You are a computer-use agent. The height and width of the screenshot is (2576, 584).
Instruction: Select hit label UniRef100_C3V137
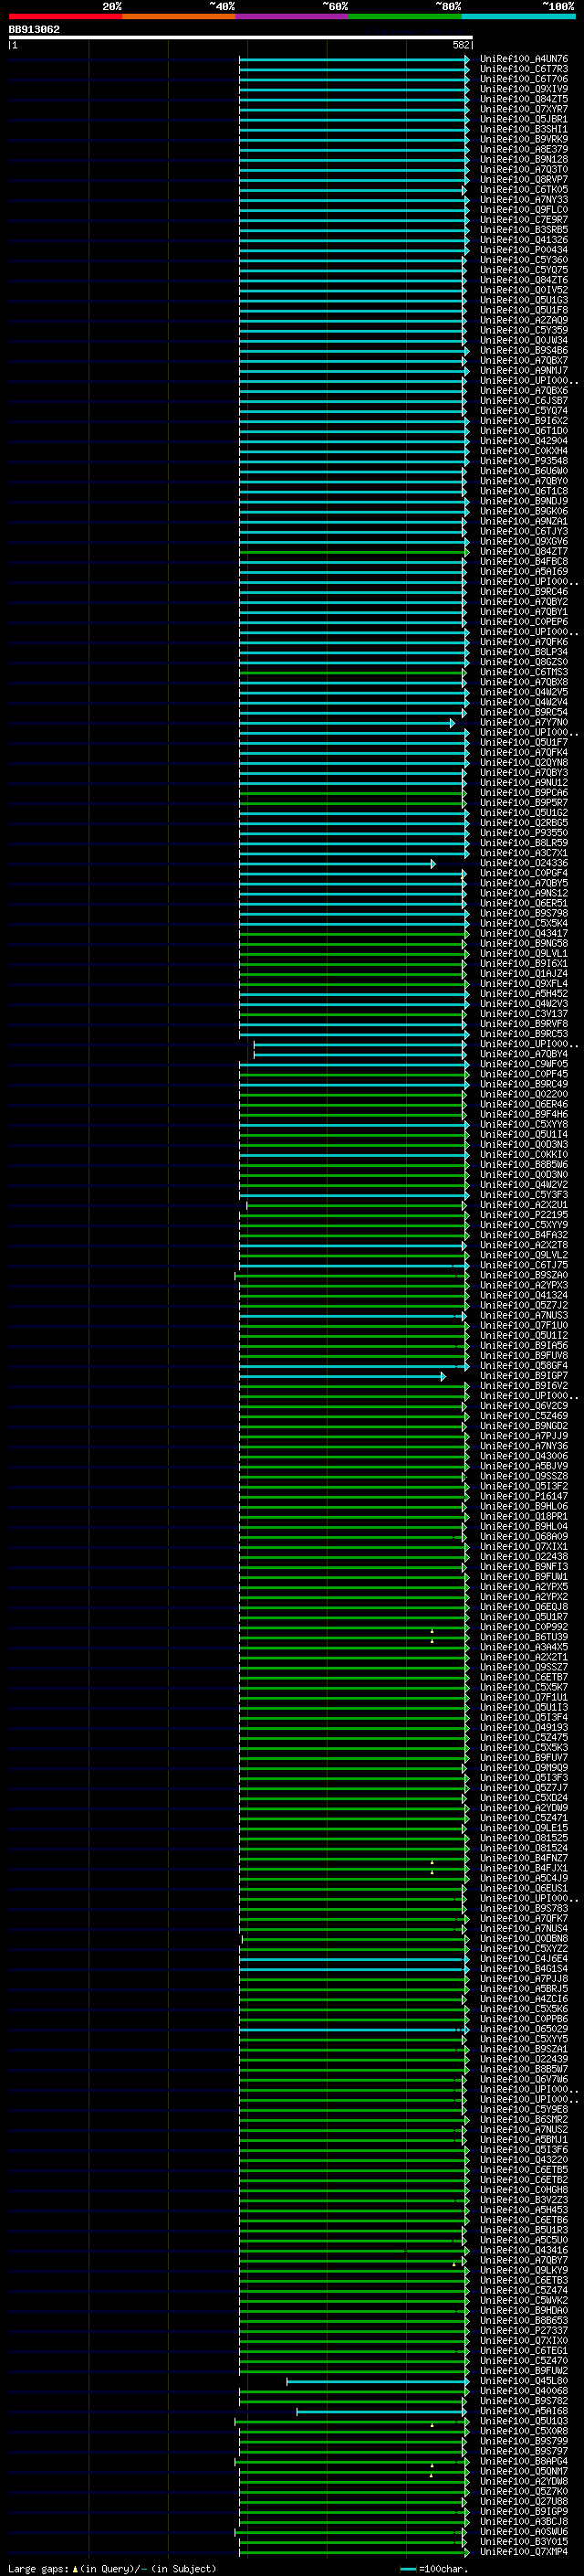(524, 1014)
